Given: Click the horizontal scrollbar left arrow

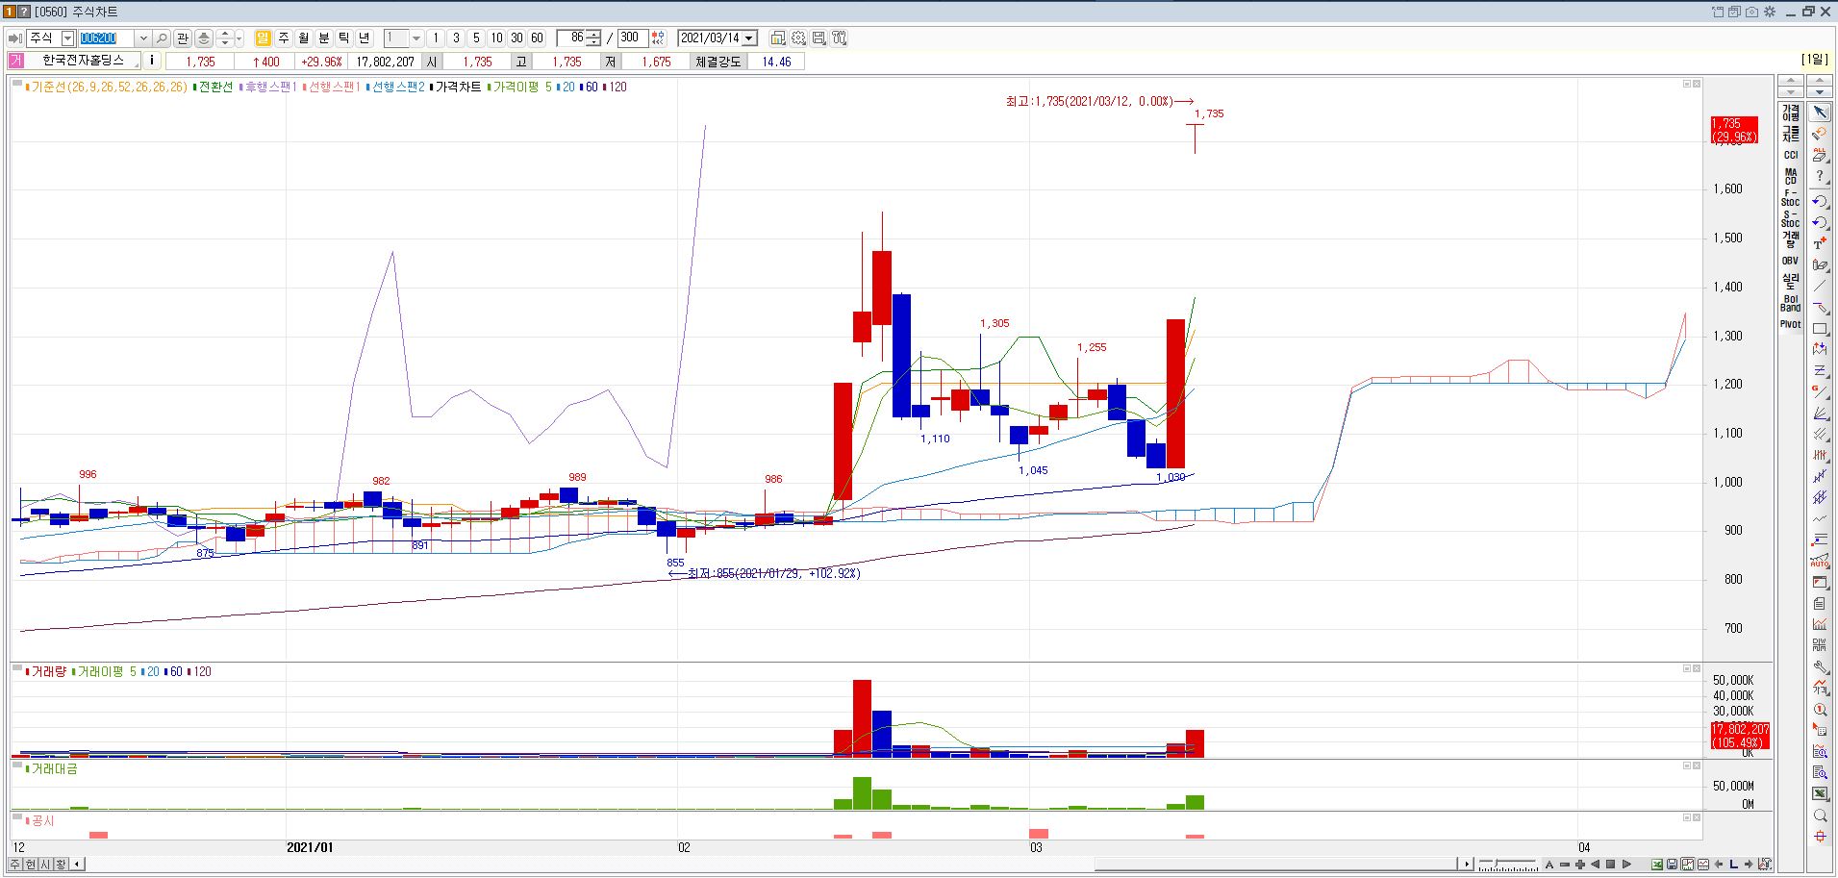Looking at the screenshot, I should pyautogui.click(x=78, y=864).
